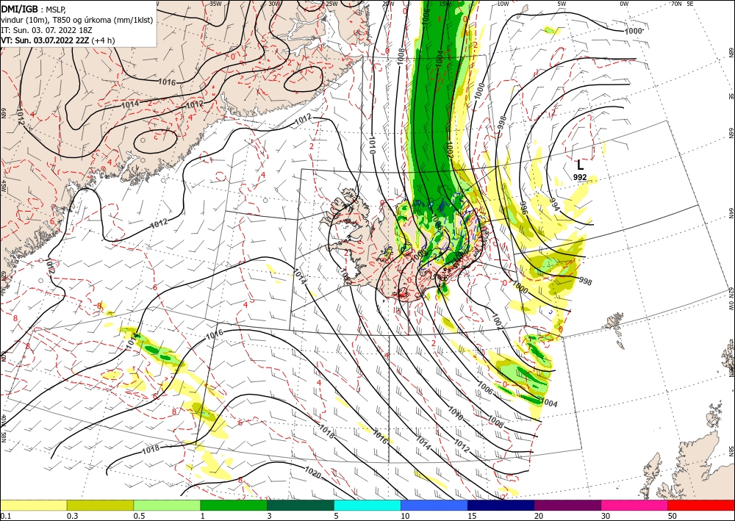Click the '10W' longitude label
This screenshot has height=521, width=735.
tap(503, 4)
